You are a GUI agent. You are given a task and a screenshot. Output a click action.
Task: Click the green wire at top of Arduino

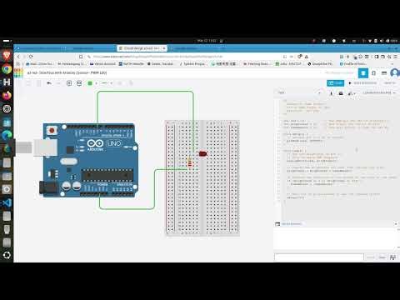coord(145,92)
